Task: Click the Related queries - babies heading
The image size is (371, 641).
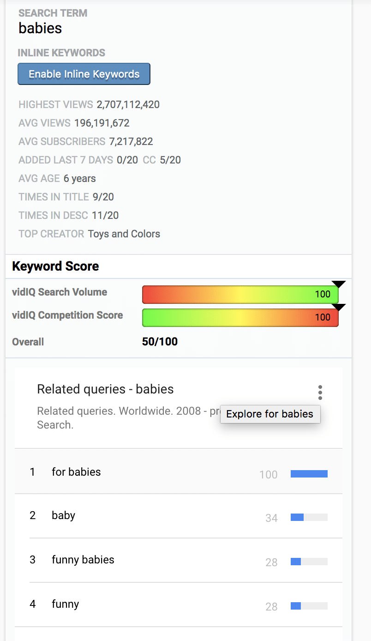Action: coord(105,389)
